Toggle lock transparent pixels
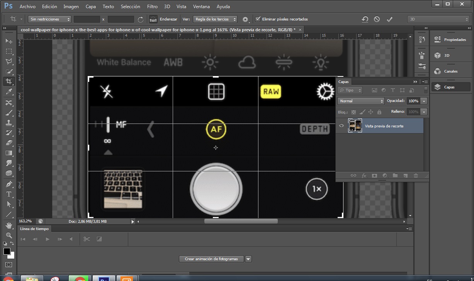474x281 pixels. [x=353, y=112]
